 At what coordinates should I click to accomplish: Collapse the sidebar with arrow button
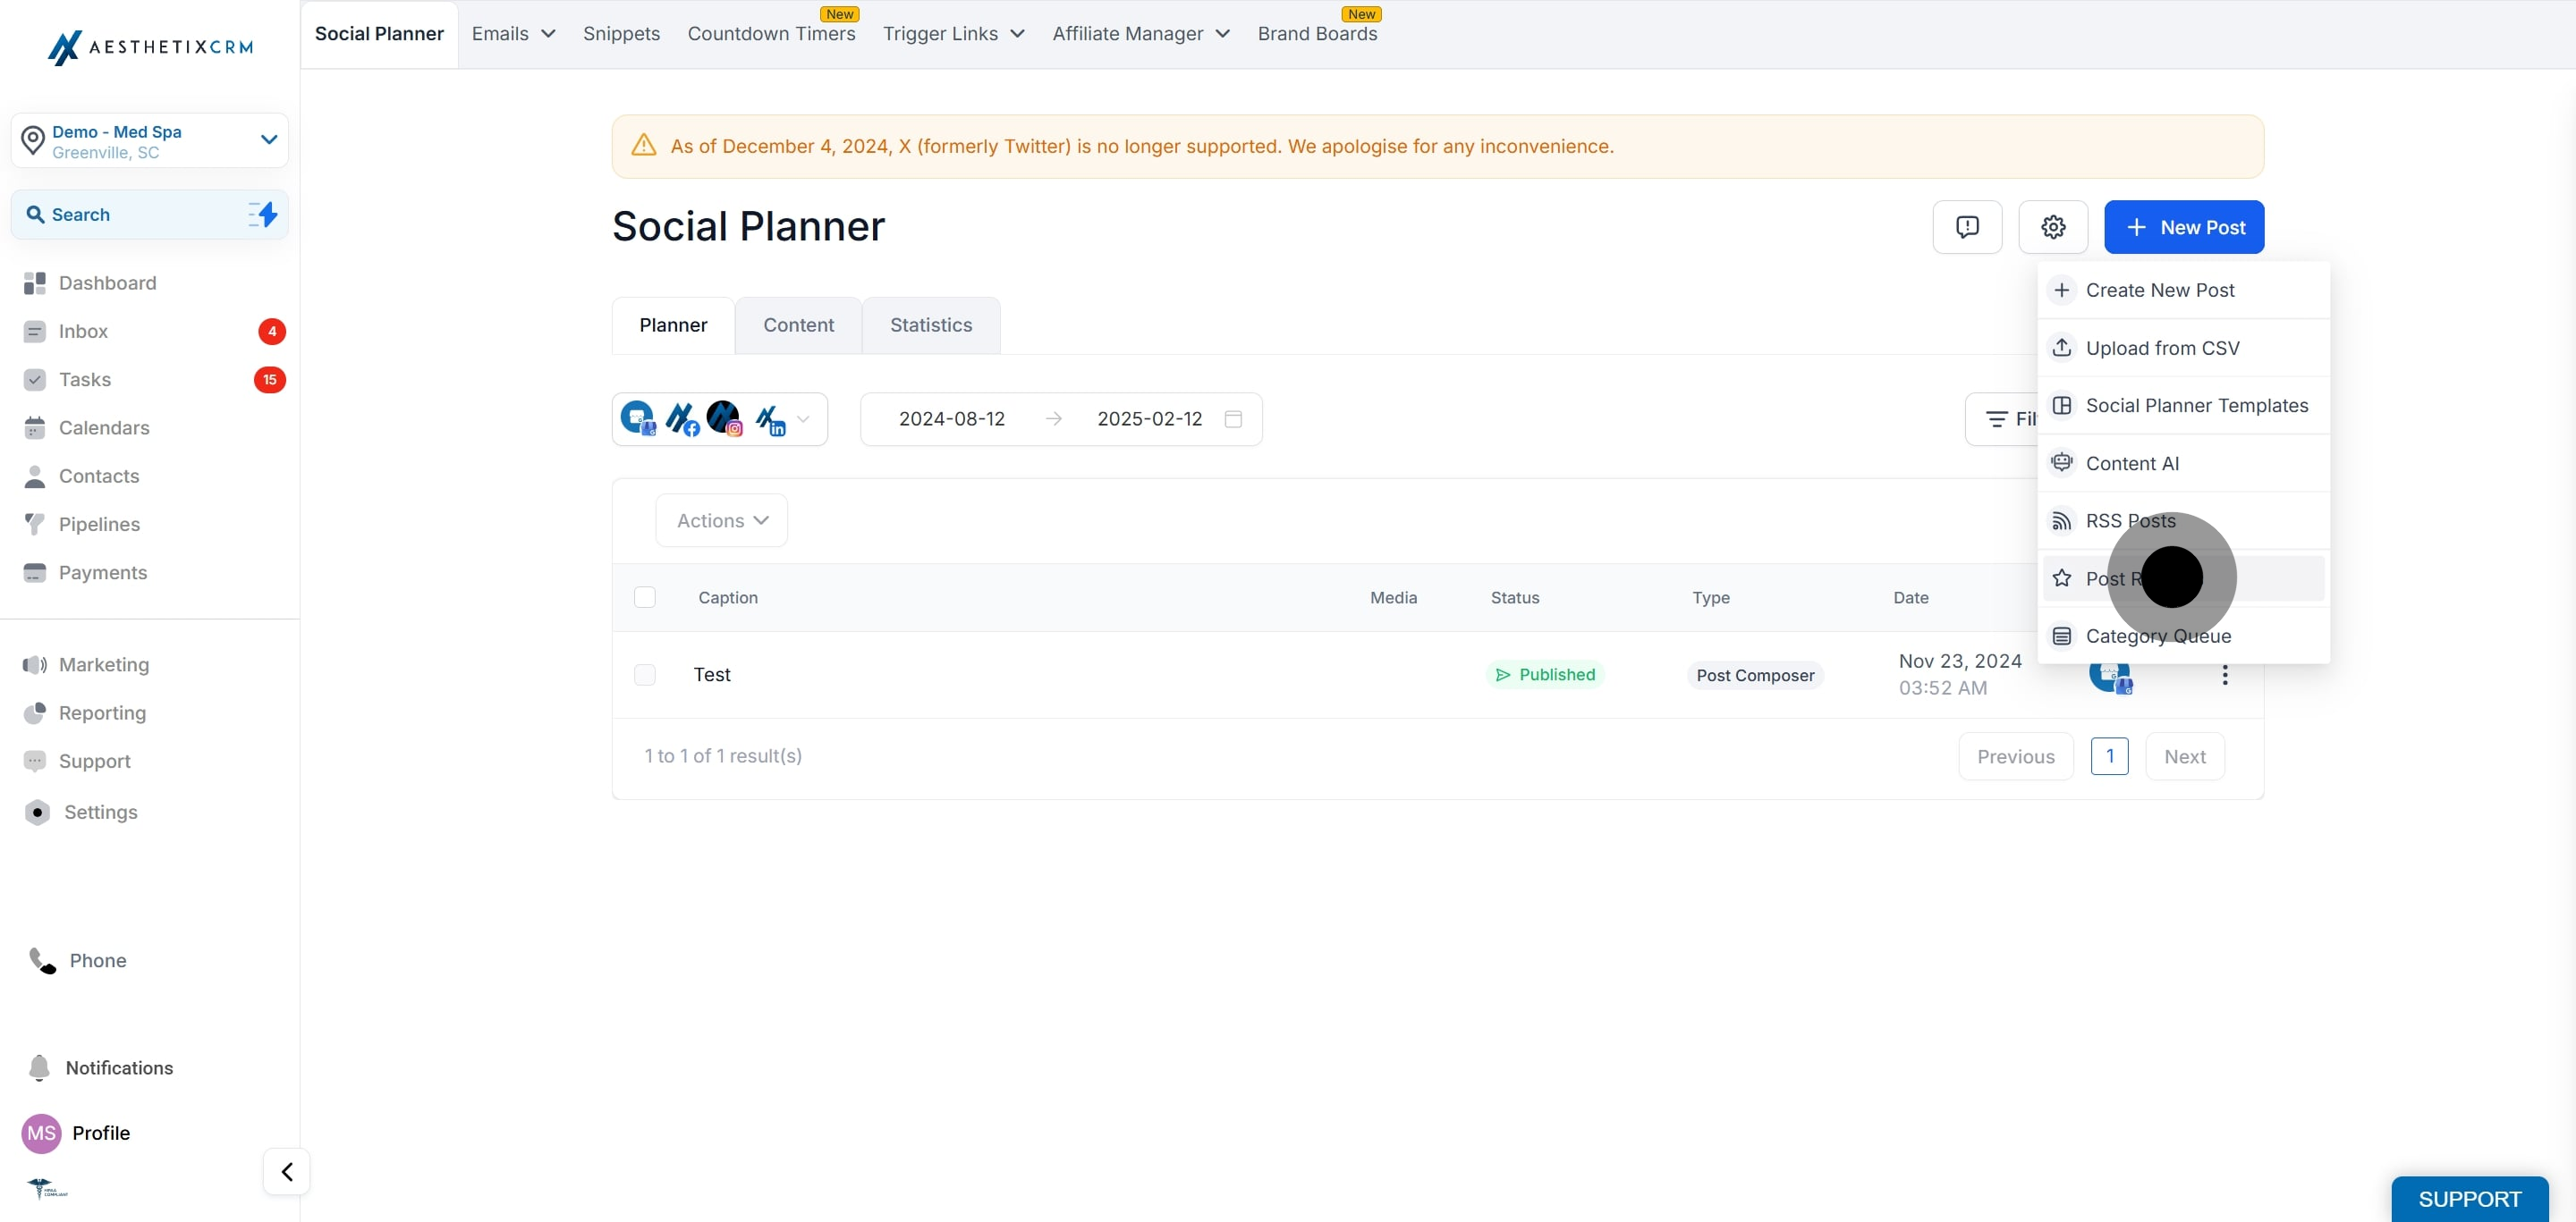pos(287,1171)
